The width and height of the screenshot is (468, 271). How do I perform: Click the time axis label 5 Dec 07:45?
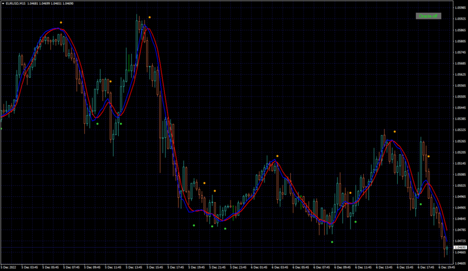[x=71, y=267]
